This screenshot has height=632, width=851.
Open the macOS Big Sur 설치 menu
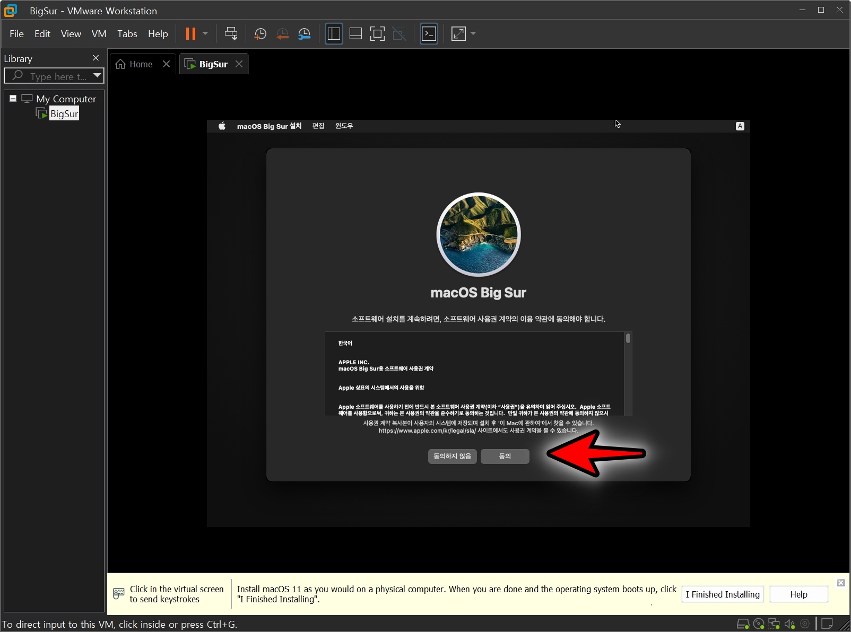coord(269,126)
